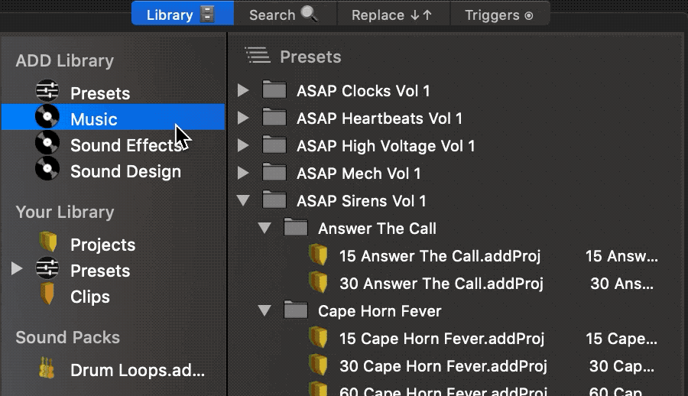Select the Music library category
The height and width of the screenshot is (396, 688).
click(x=94, y=119)
